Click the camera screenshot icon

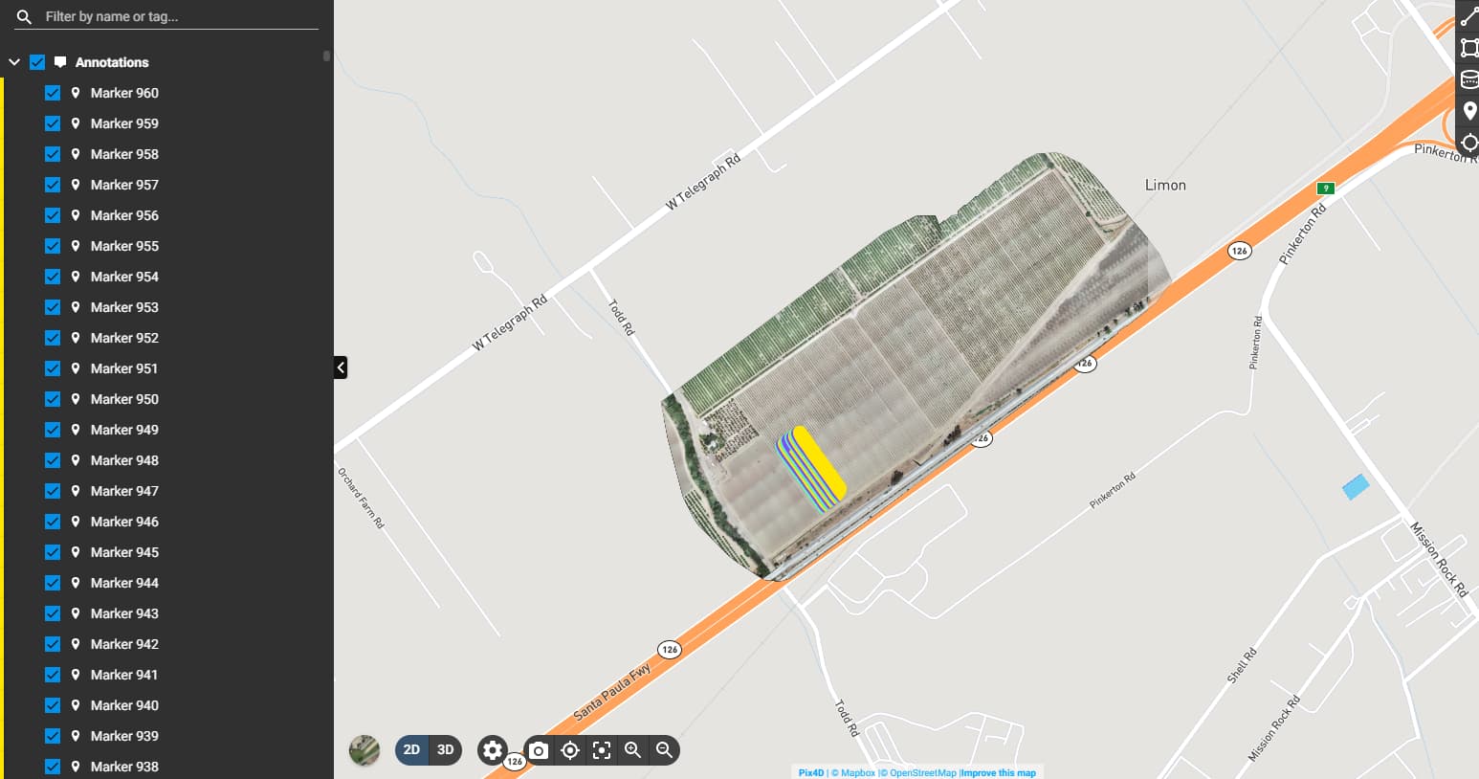[539, 750]
